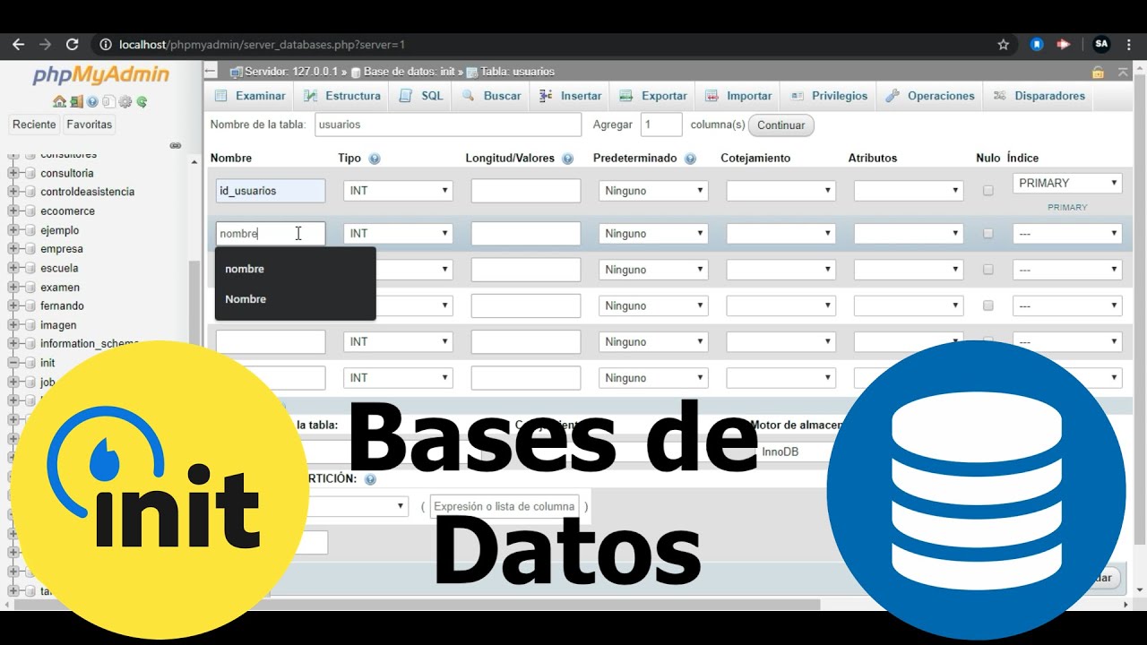Open Tipo dropdown for id_usuarios row

pyautogui.click(x=398, y=191)
